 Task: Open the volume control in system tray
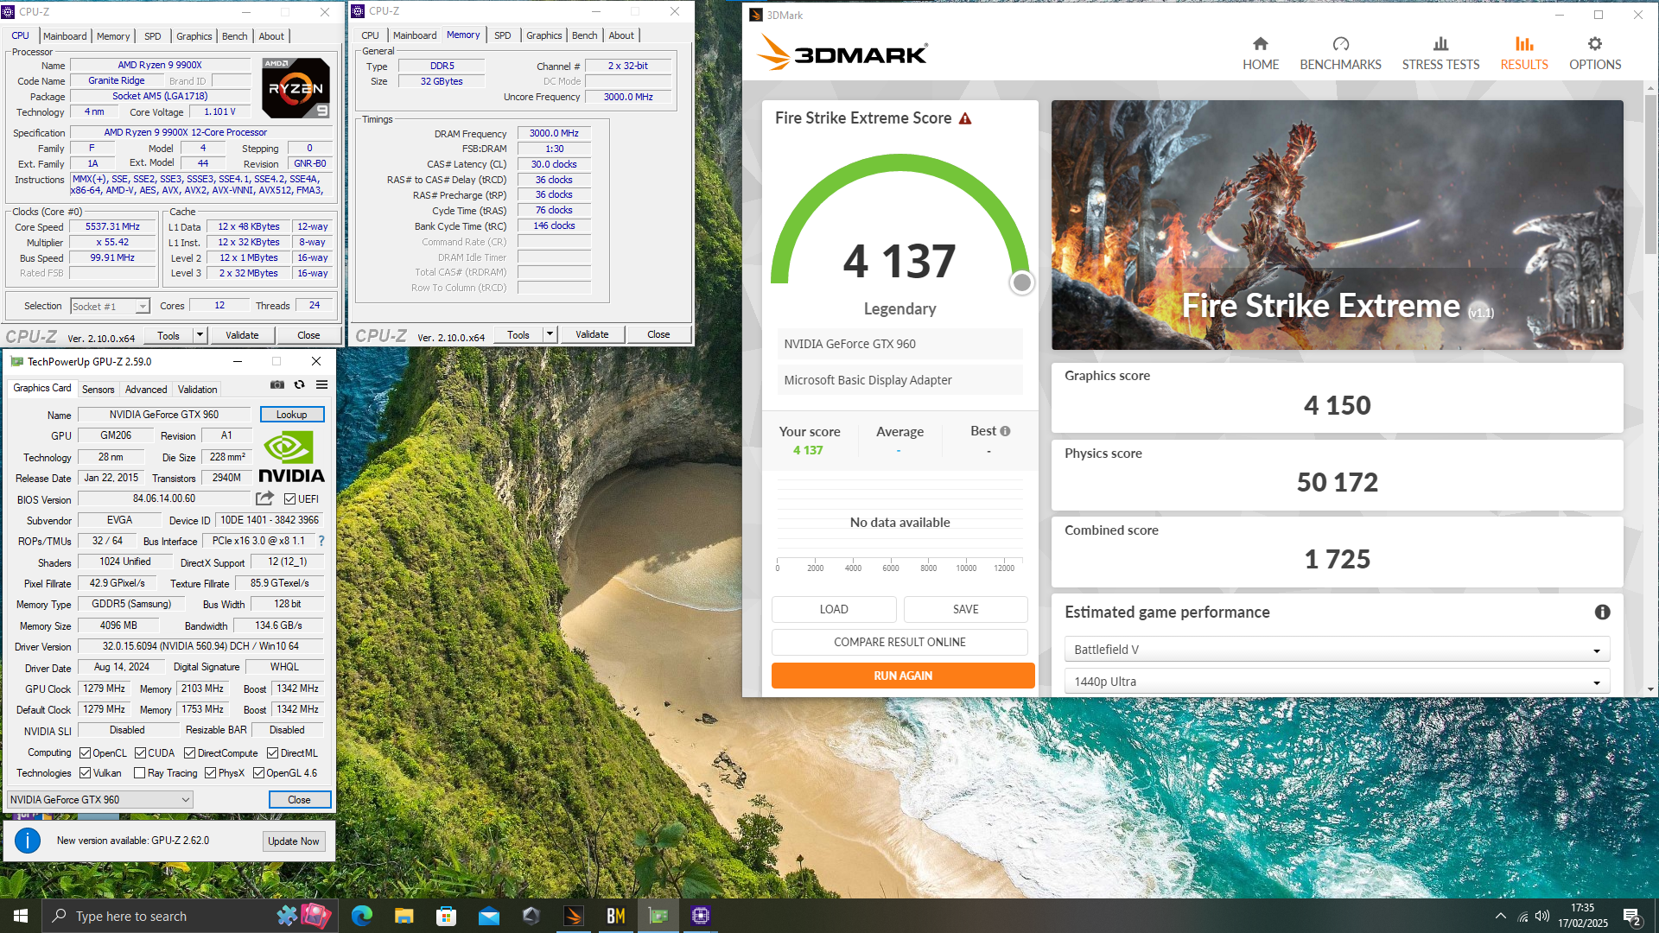(1542, 916)
